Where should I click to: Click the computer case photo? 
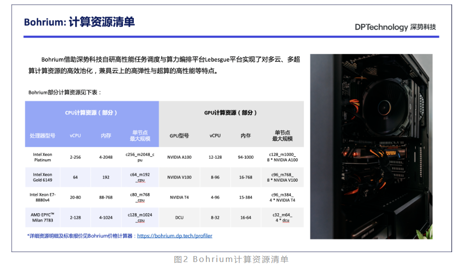(371, 146)
